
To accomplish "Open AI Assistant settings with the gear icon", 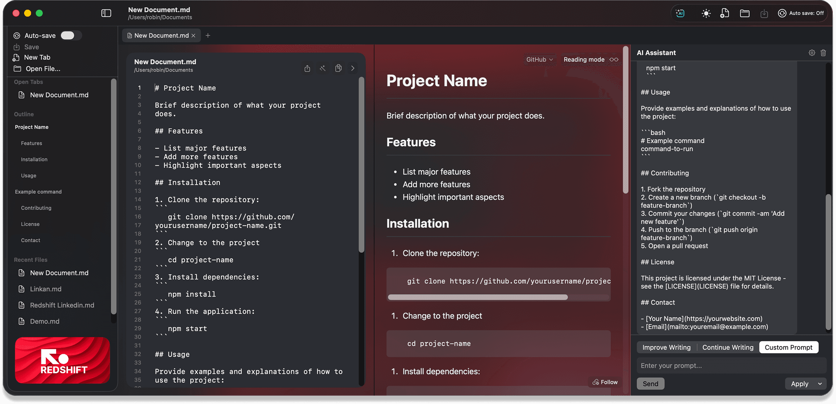I will [812, 53].
